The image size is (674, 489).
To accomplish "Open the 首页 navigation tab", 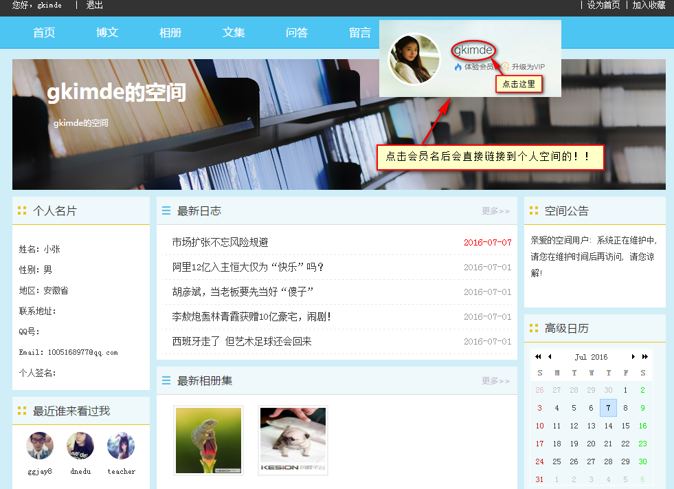I will [44, 33].
